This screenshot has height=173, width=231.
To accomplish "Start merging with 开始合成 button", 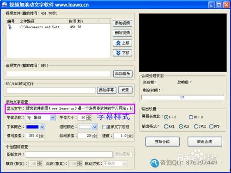I will [x=162, y=142].
